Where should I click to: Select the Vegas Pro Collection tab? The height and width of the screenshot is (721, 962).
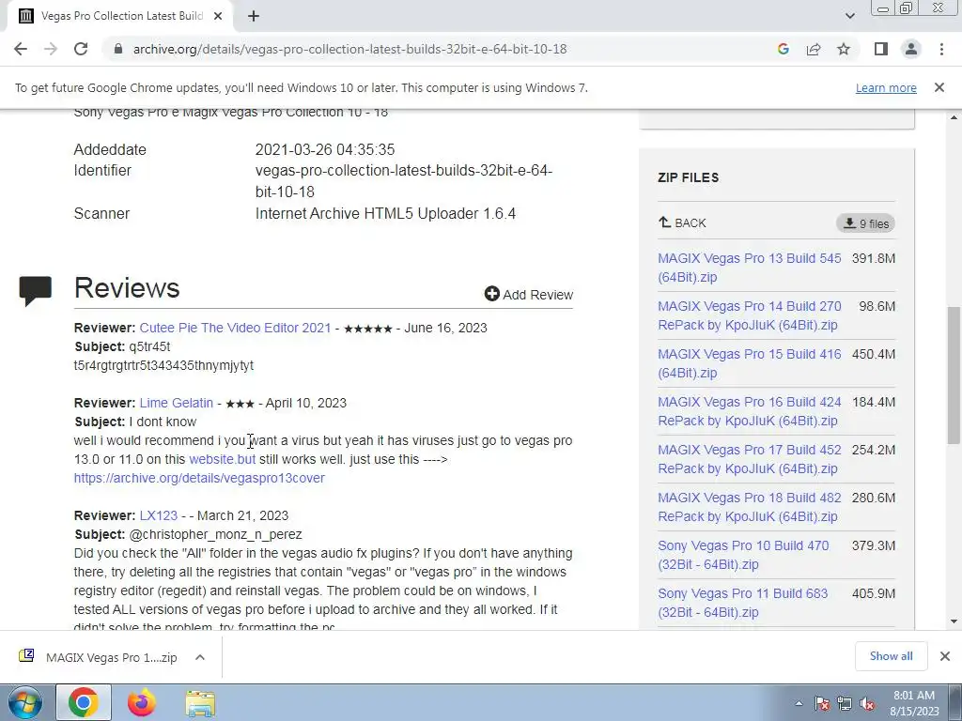119,16
